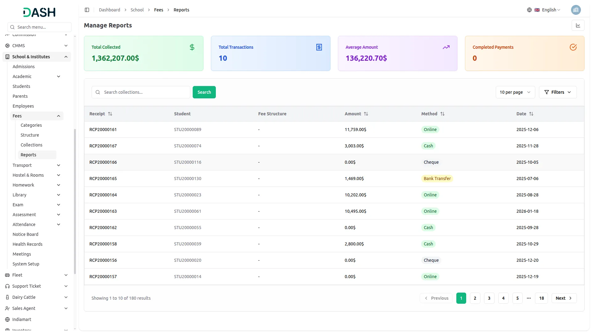The width and height of the screenshot is (592, 333).
Task: Click the chart view icon button
Action: (578, 26)
